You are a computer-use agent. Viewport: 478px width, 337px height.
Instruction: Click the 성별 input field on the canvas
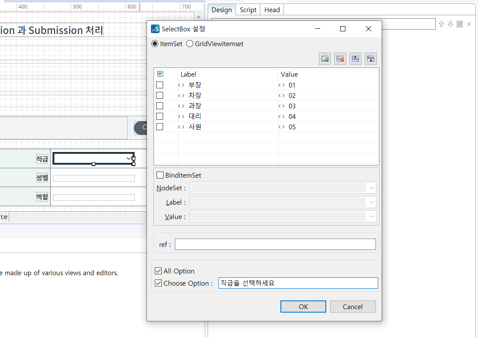point(94,178)
